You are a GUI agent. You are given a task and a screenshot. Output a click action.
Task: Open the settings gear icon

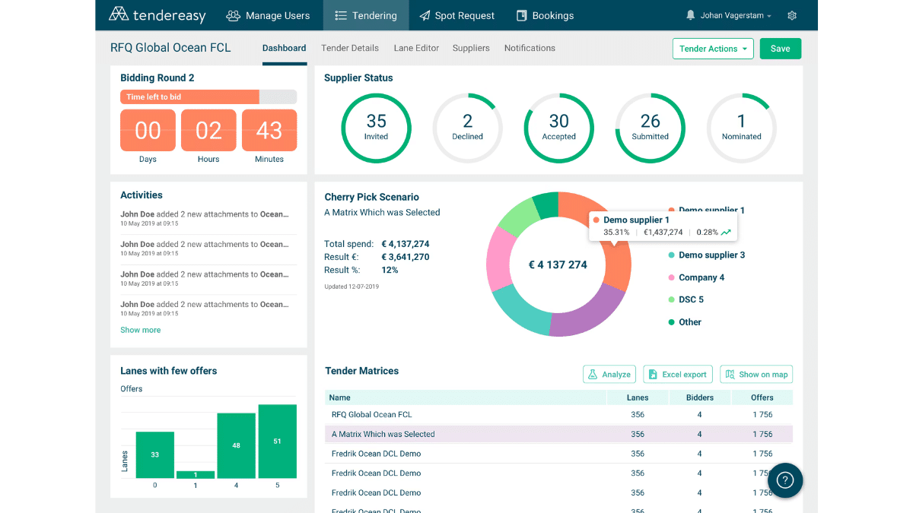point(792,15)
